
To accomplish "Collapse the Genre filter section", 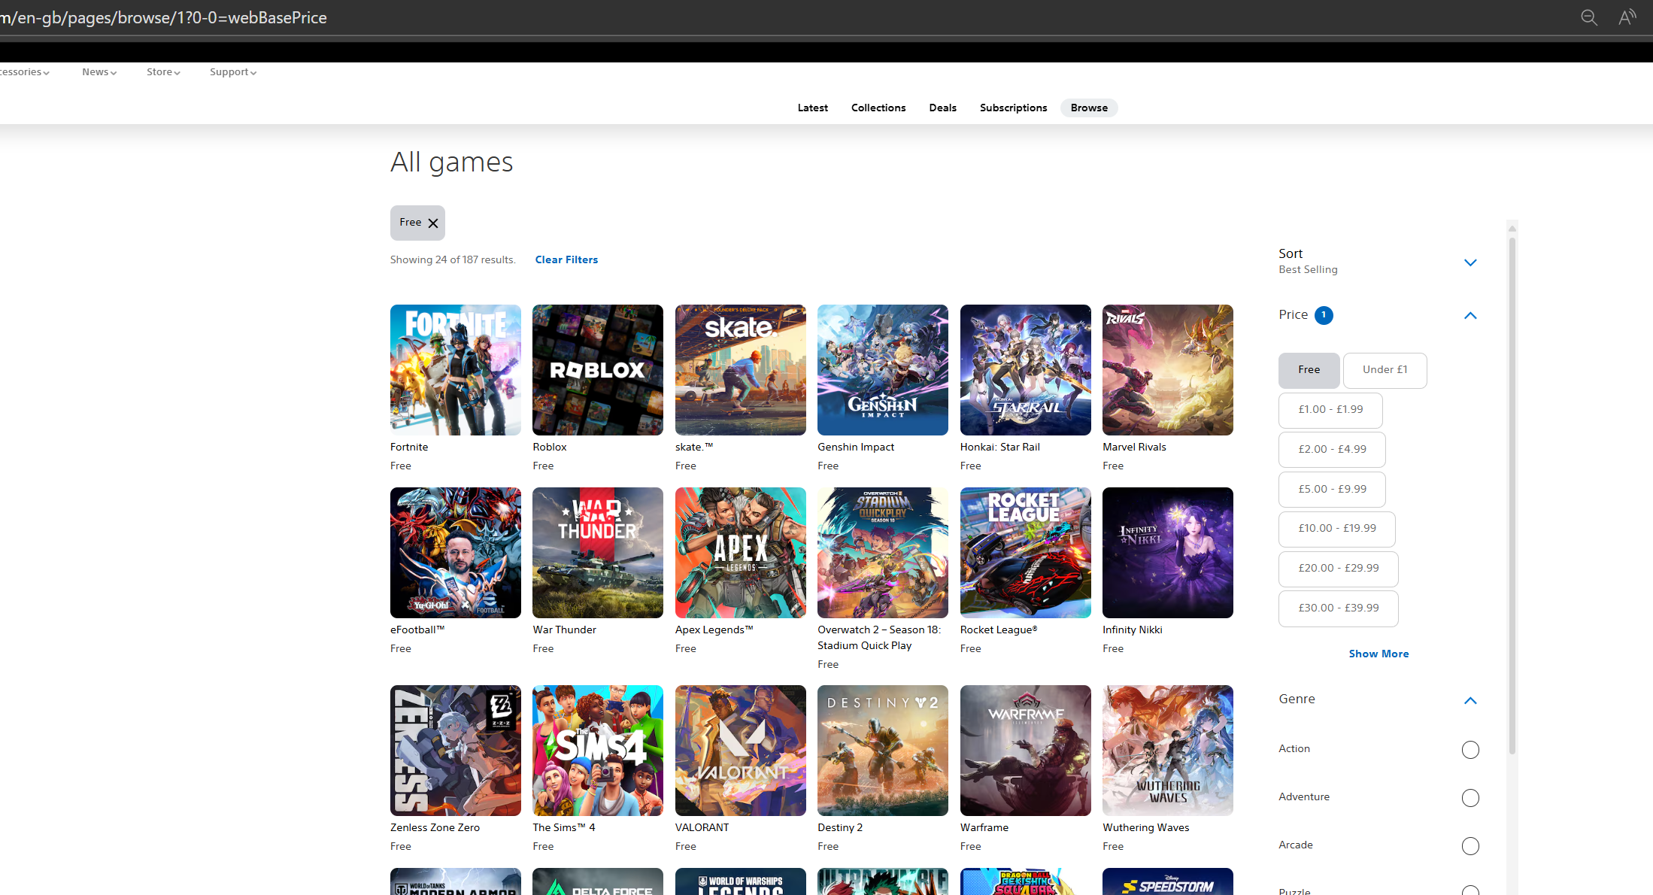I will coord(1470,701).
